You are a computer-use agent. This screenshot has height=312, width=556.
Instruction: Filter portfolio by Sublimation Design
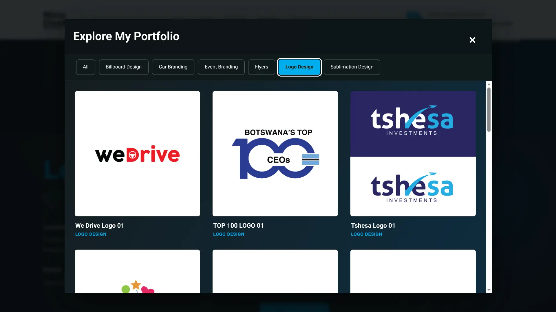click(352, 67)
